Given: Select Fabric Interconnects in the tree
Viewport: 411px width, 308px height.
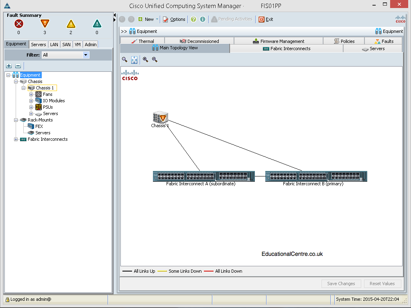Looking at the screenshot, I should point(48,139).
